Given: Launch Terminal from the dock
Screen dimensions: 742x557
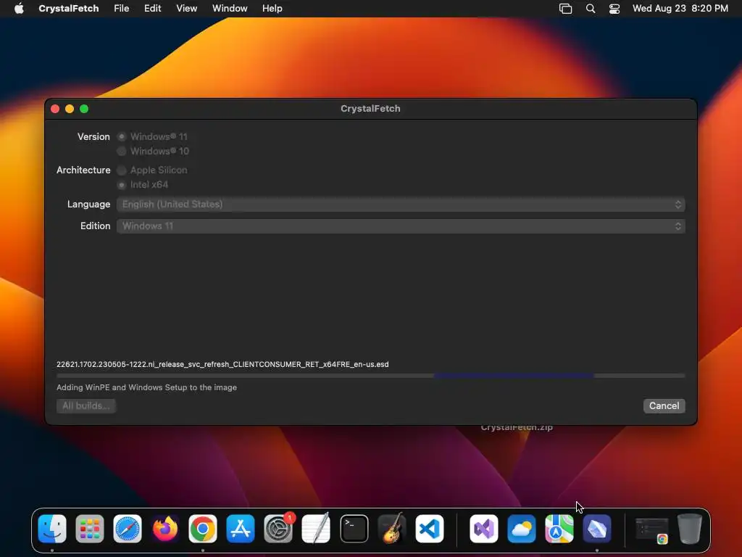Looking at the screenshot, I should tap(354, 529).
